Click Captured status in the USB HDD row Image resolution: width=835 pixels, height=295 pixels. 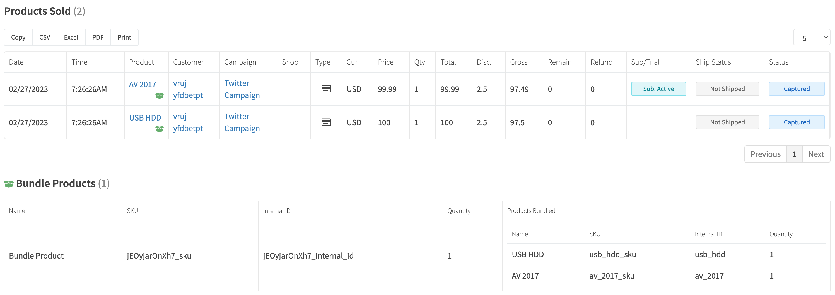797,122
